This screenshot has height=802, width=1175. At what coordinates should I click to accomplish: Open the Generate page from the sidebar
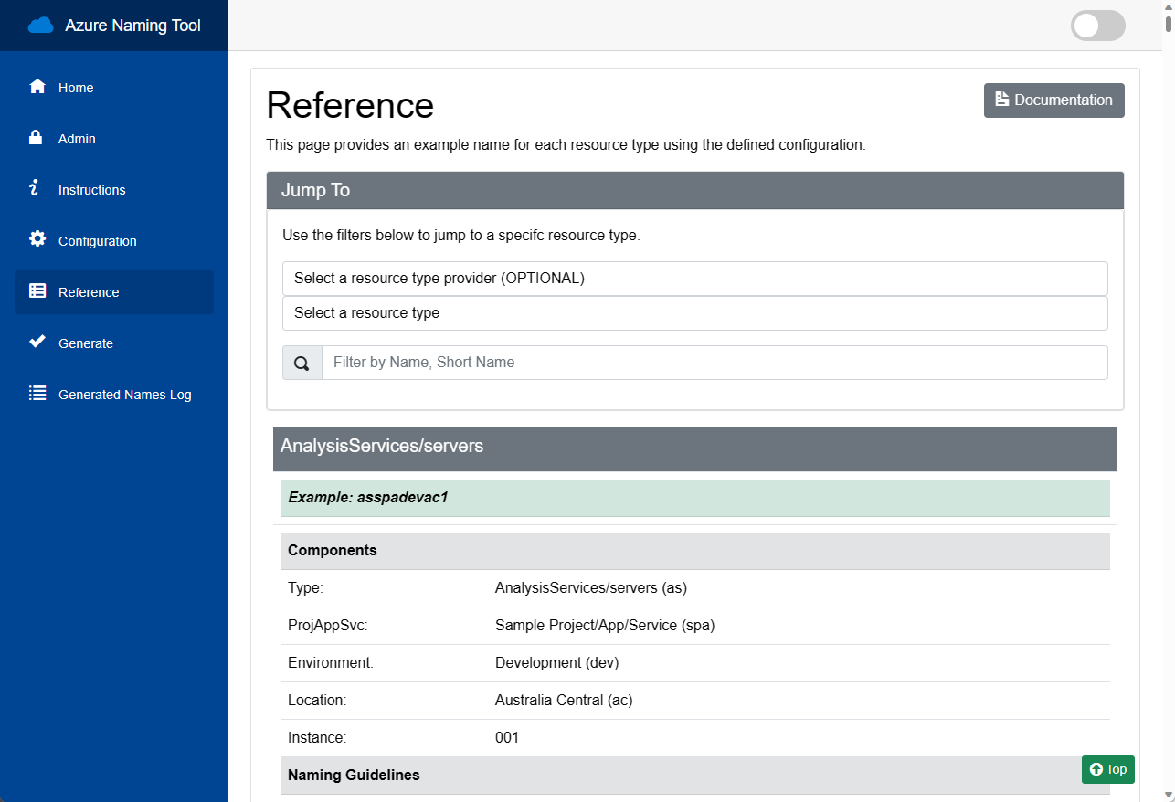(85, 343)
